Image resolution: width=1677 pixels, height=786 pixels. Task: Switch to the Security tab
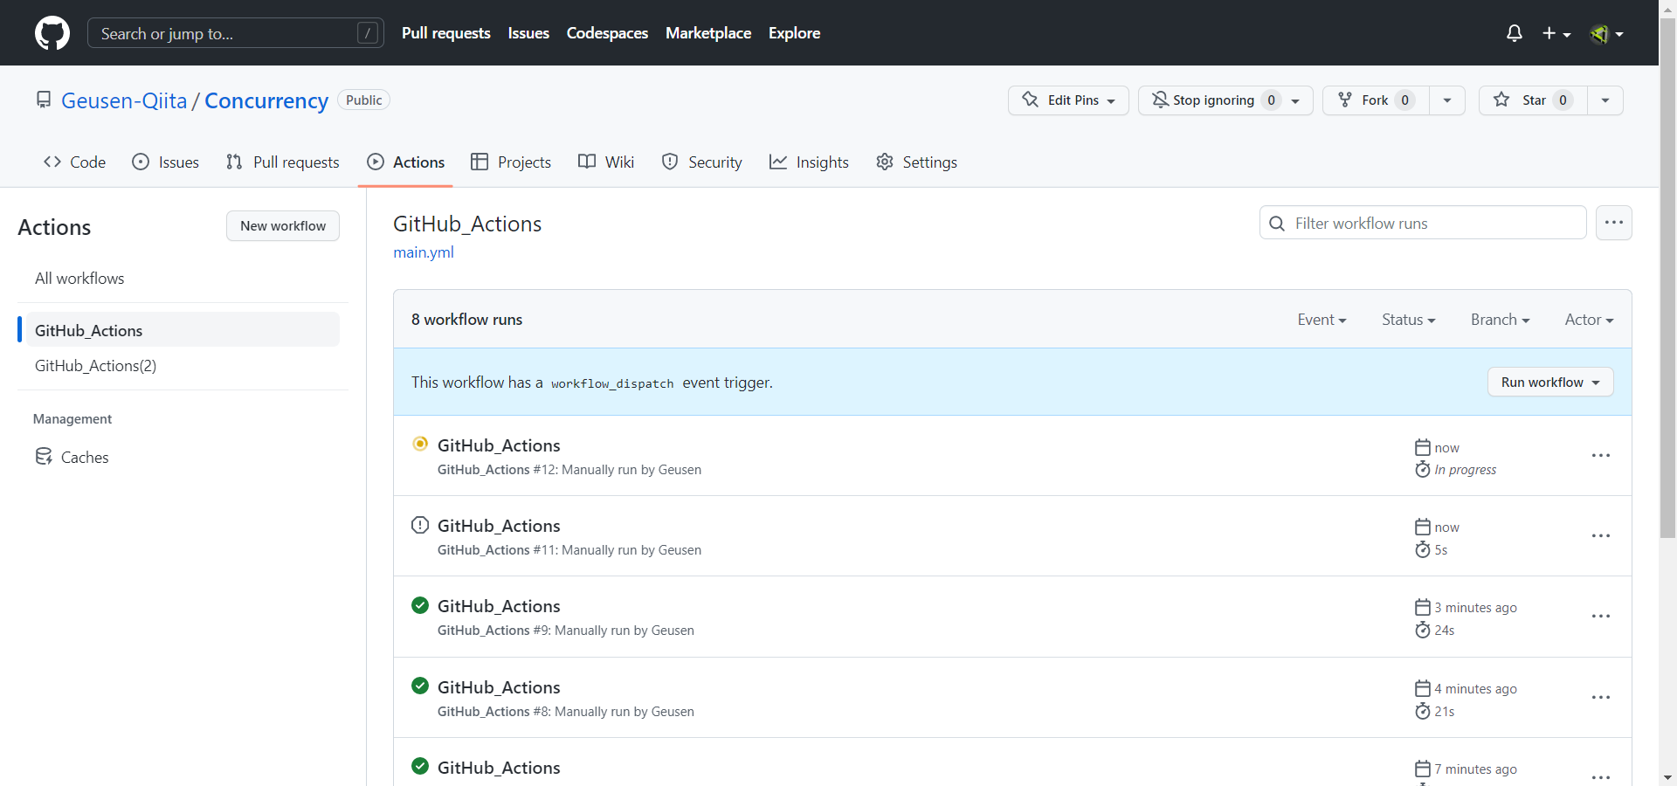[702, 162]
